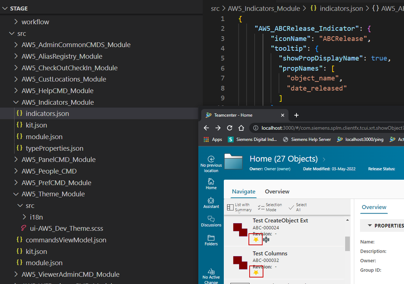This screenshot has height=284, width=404.
Task: Click the star indicator on Test CreateObject Ext
Action: click(255, 239)
